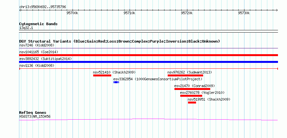Click the nsv1041165 (Coe2014) label
This screenshot has width=287, height=138.
[x=39, y=52]
